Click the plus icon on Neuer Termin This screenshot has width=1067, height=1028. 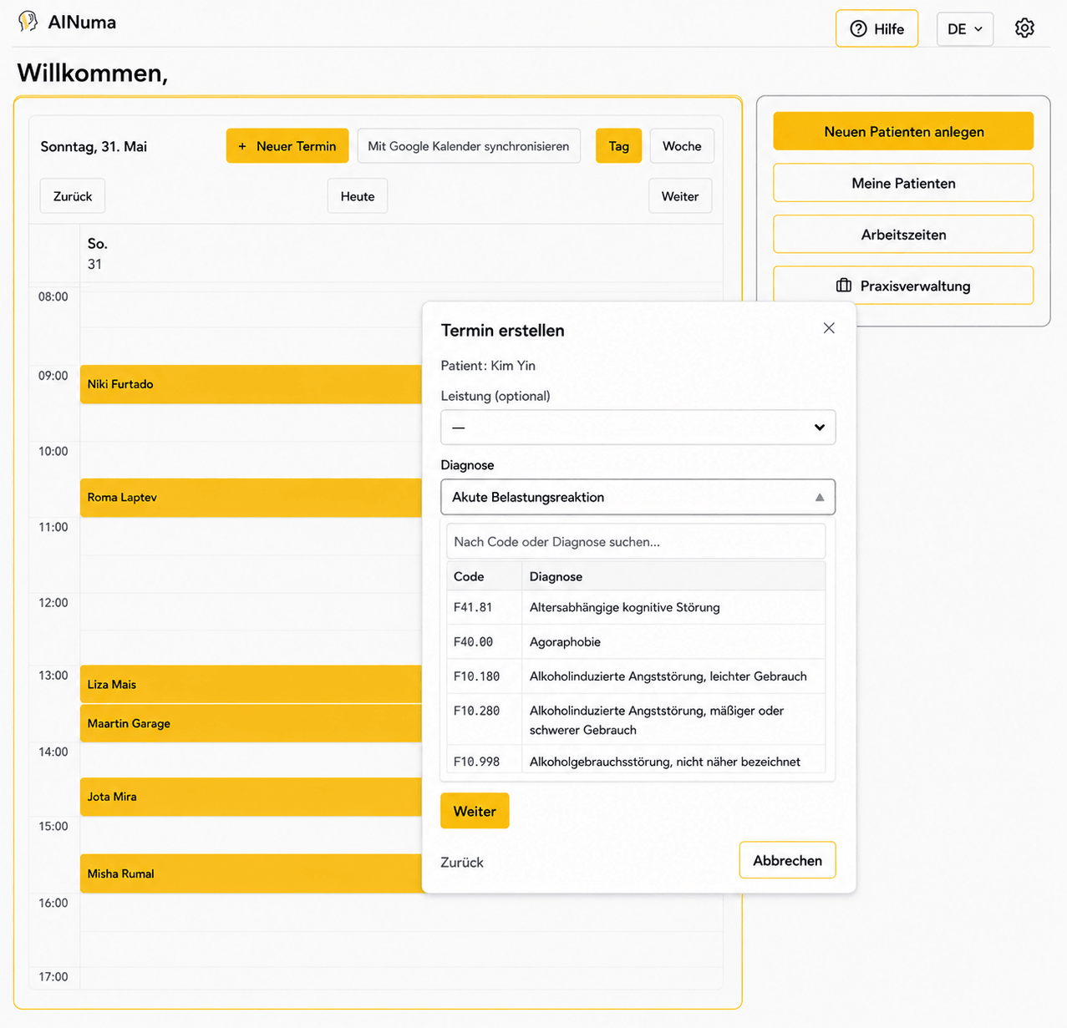[x=242, y=146]
